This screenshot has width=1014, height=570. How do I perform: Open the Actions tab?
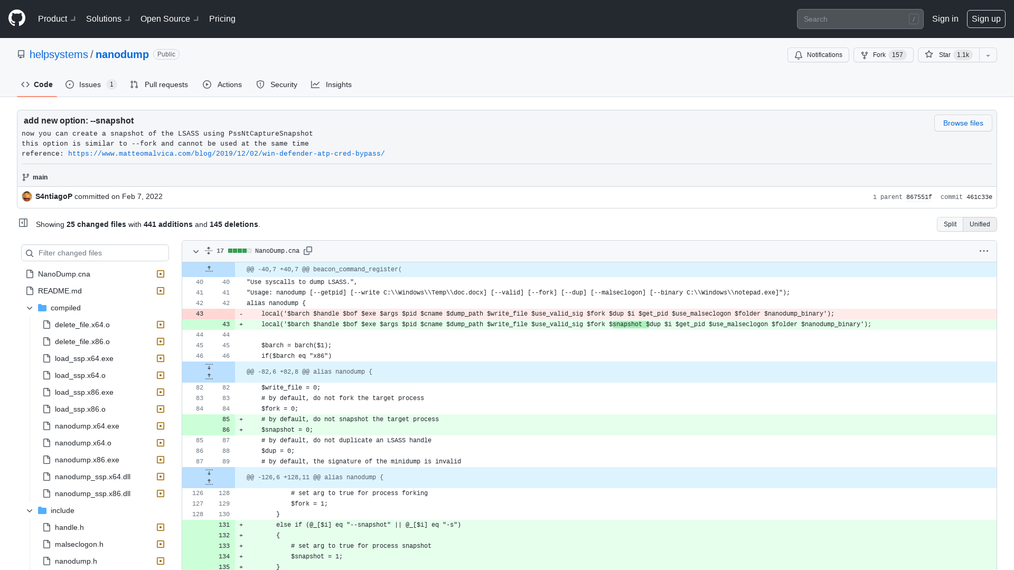click(222, 84)
